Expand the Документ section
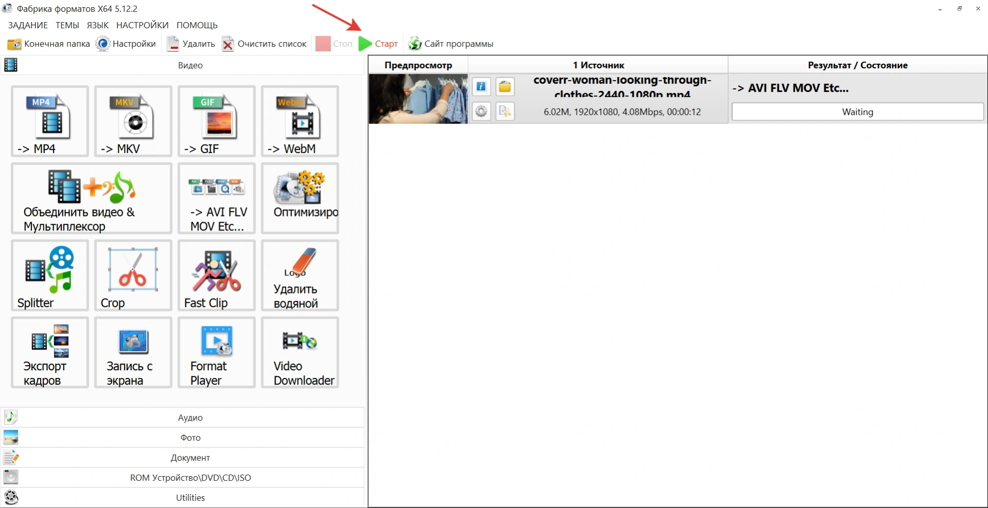 190,458
